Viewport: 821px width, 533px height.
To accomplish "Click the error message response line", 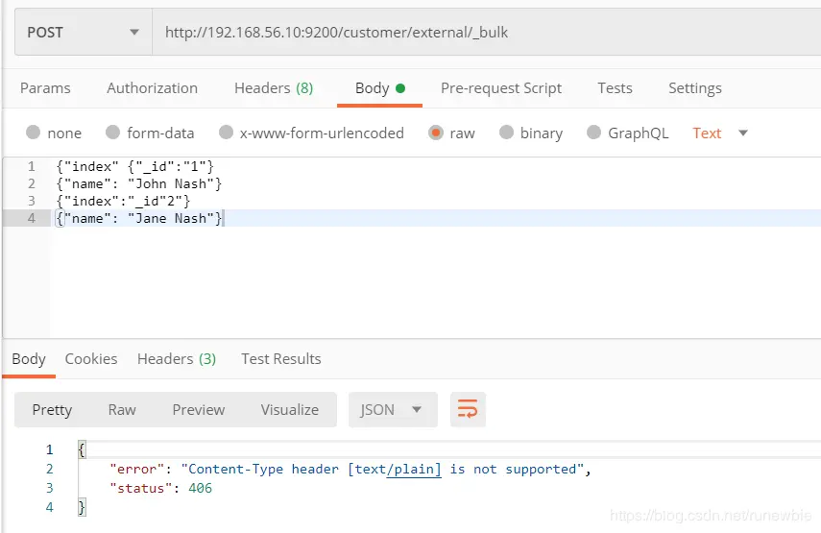I will [x=350, y=469].
